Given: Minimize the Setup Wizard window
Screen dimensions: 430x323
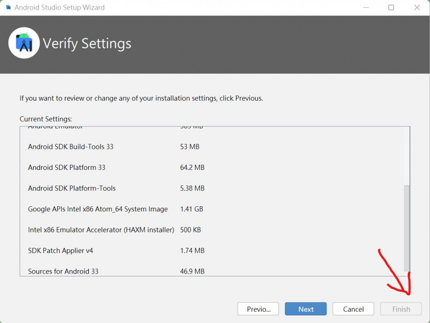Looking at the screenshot, I should 366,8.
